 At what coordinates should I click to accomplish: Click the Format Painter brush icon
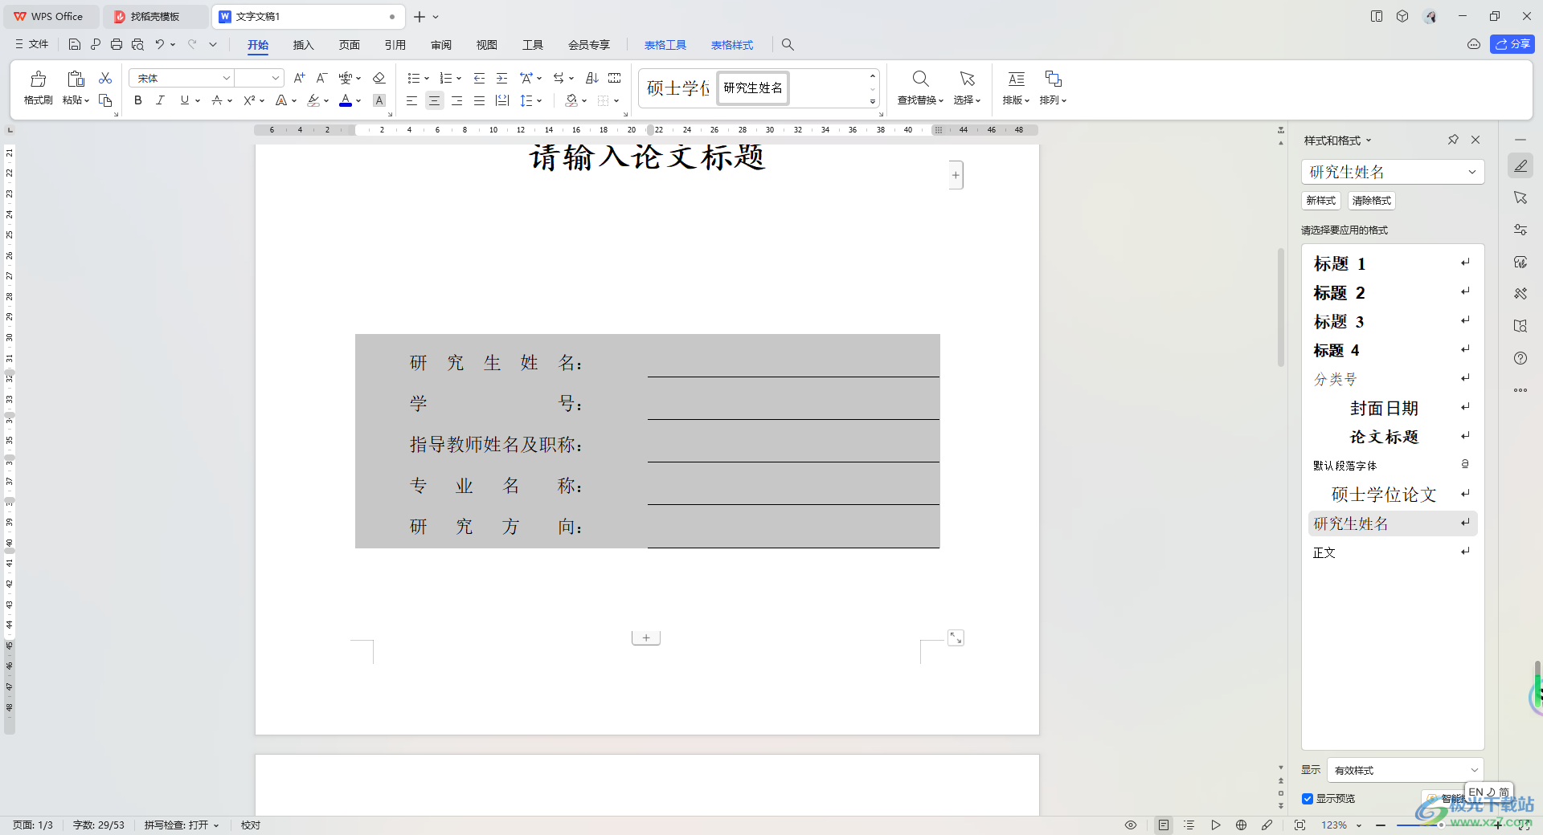pos(38,79)
